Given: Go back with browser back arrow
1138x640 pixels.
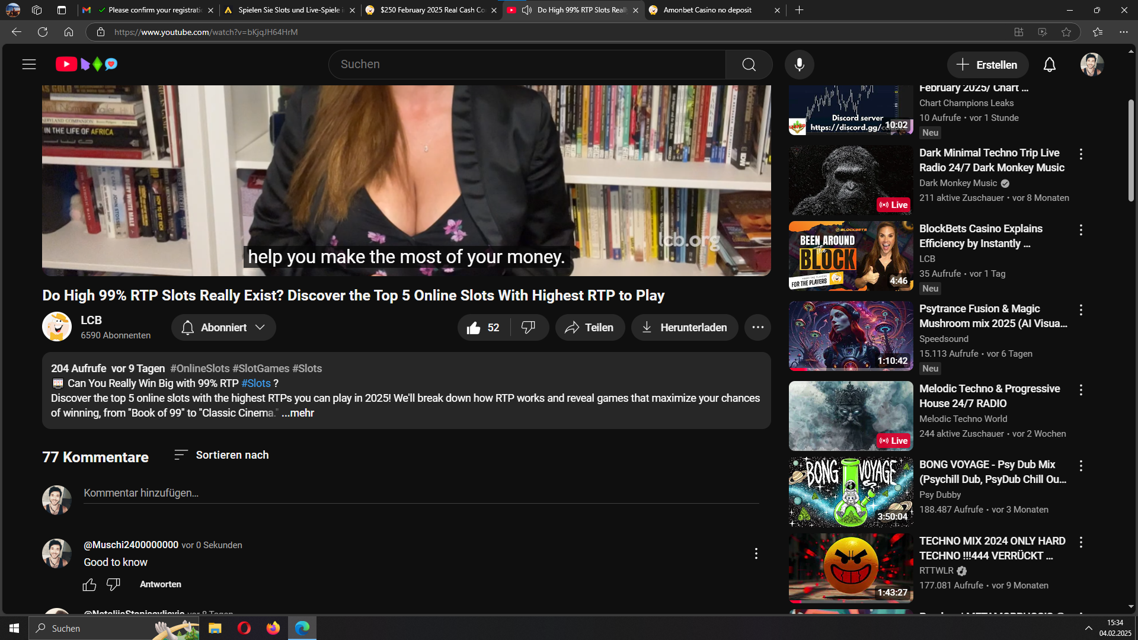Looking at the screenshot, I should pyautogui.click(x=17, y=32).
